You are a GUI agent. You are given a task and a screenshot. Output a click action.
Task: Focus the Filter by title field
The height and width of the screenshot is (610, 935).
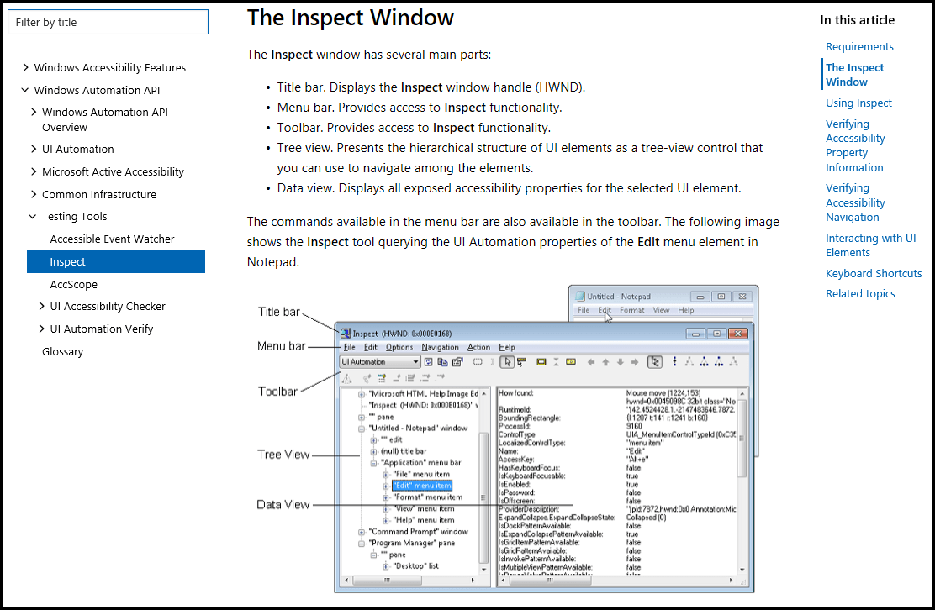(x=108, y=22)
